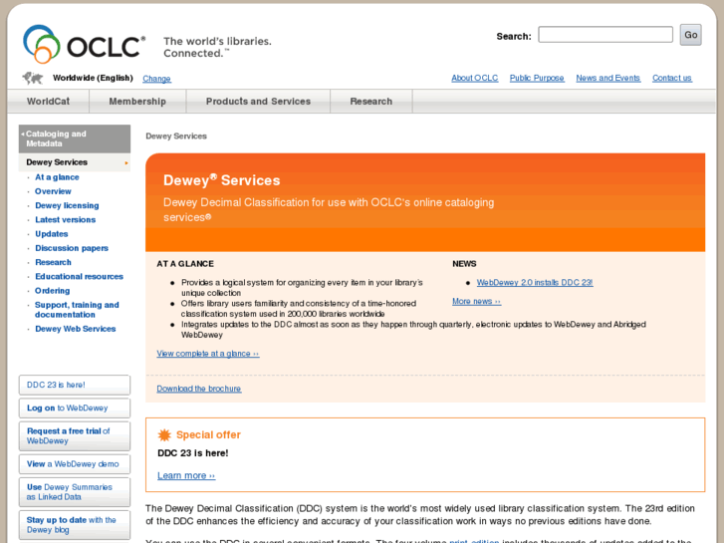
Task: Open WebDewey 2.0 installs DDC 23 news
Action: [x=535, y=282]
